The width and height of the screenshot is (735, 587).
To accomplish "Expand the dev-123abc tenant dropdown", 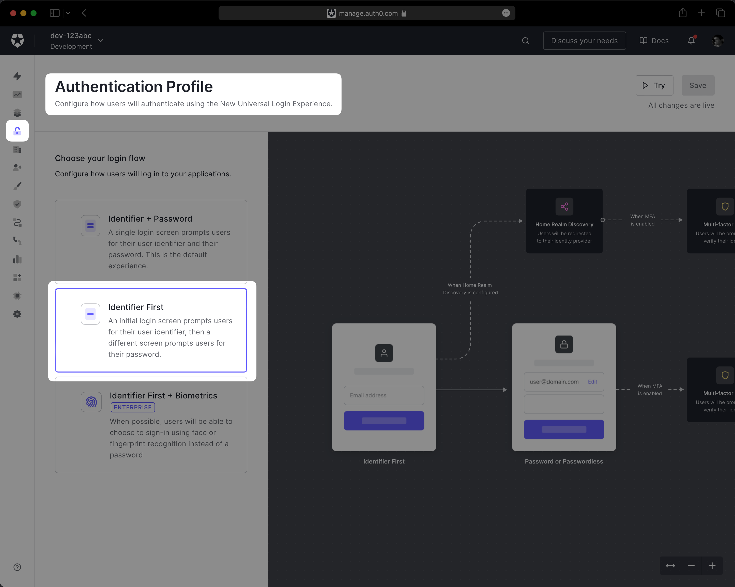I will coord(101,41).
